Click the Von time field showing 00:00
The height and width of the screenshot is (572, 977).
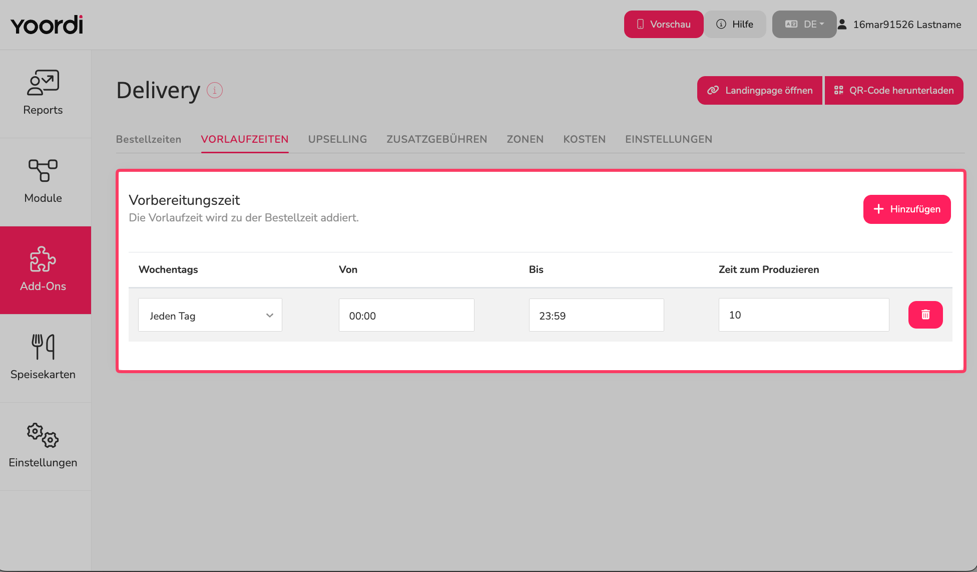[406, 315]
